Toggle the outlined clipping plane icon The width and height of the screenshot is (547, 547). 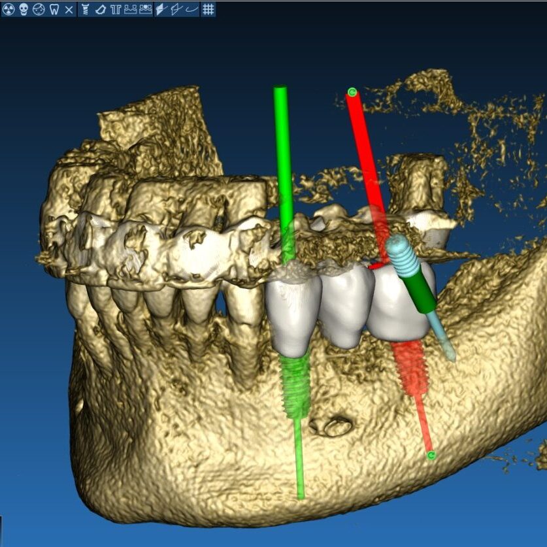point(176,9)
